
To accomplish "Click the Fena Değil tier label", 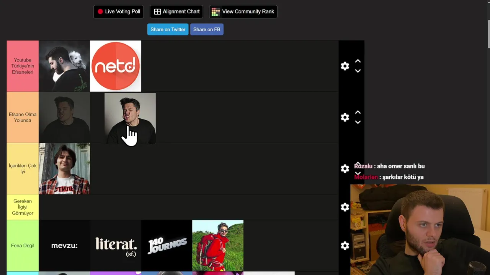I will (23, 246).
